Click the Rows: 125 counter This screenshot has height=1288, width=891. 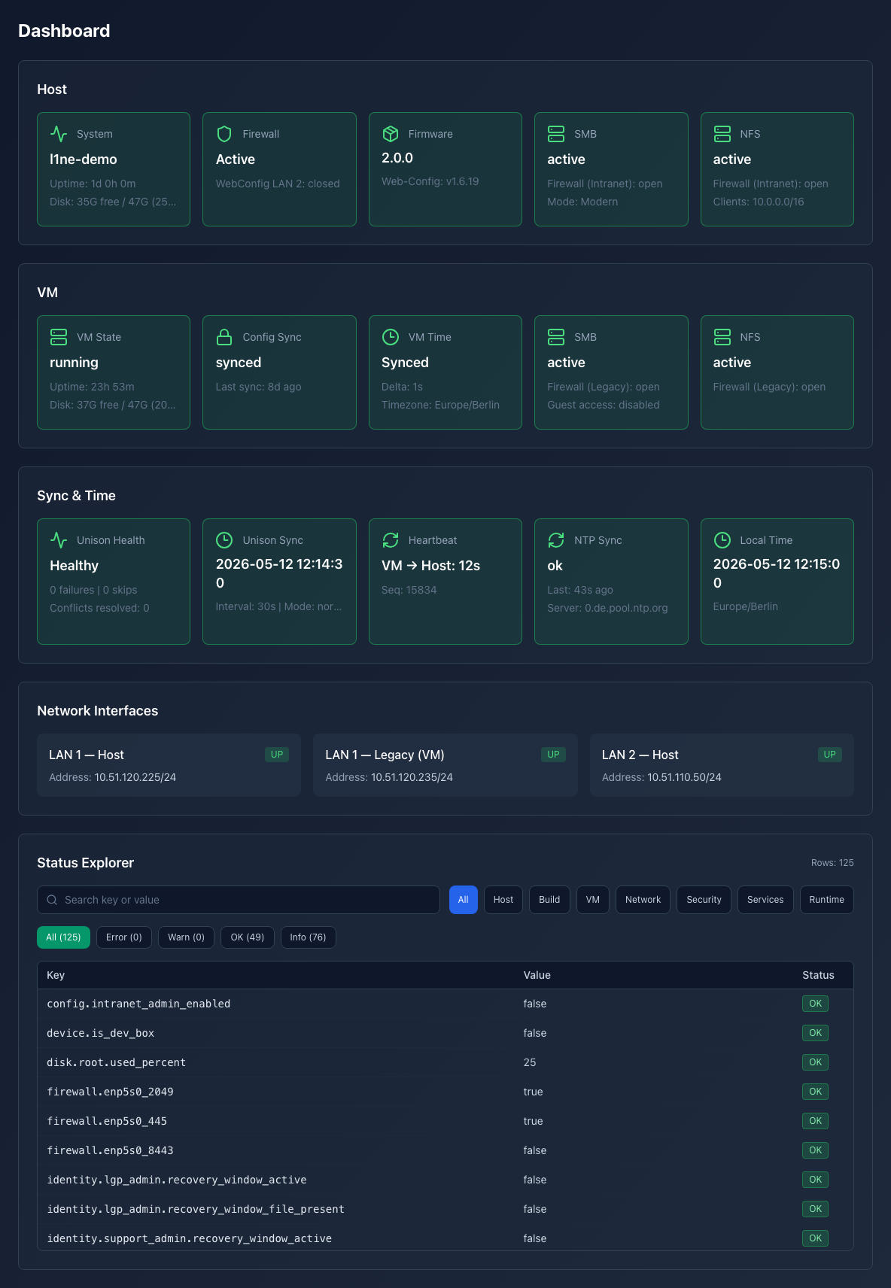(832, 863)
